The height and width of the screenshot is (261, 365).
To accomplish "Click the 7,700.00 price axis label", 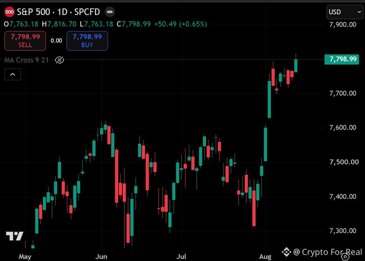I will 343,94.
